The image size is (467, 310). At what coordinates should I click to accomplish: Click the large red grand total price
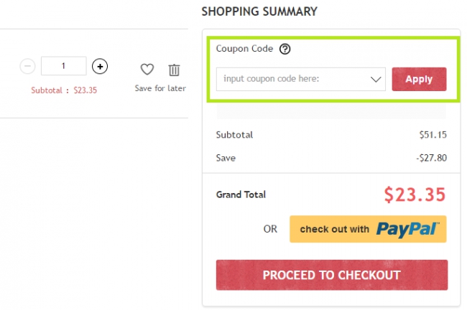coord(415,195)
